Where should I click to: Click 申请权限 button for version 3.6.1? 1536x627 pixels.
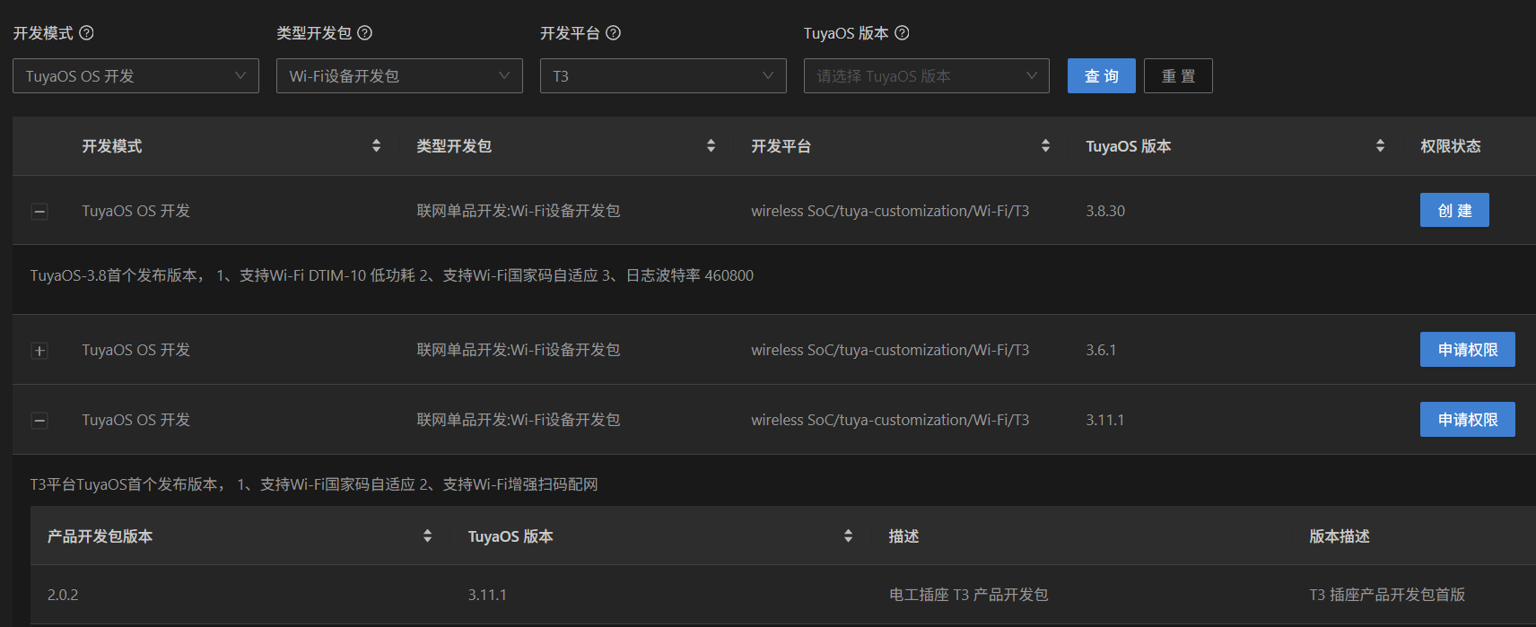pyautogui.click(x=1468, y=350)
